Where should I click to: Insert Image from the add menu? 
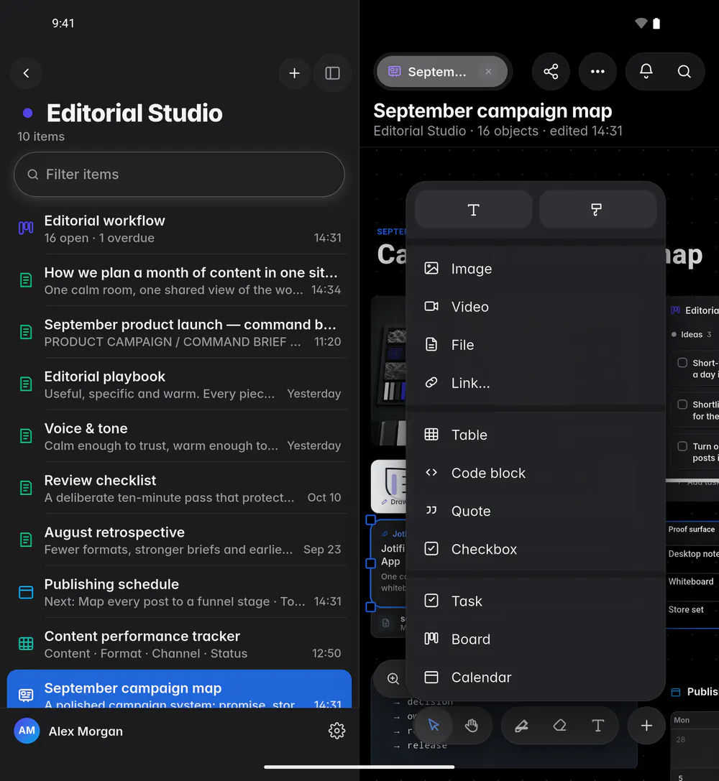pos(536,269)
